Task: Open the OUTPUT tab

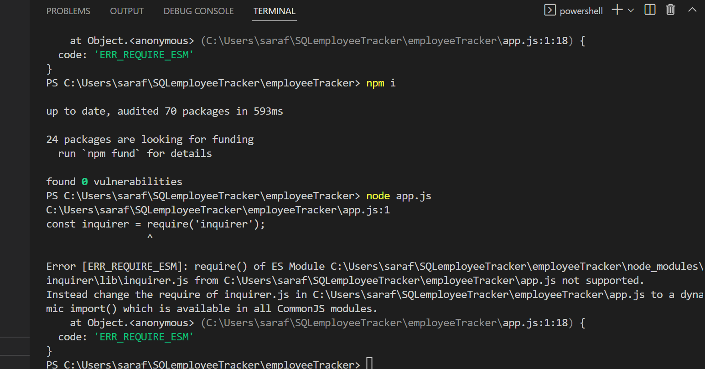Action: [x=126, y=11]
